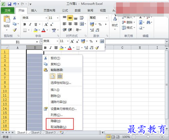Open mini toolbar font size 11 dropdown
Viewport: 169px width, 140px height.
point(68,41)
